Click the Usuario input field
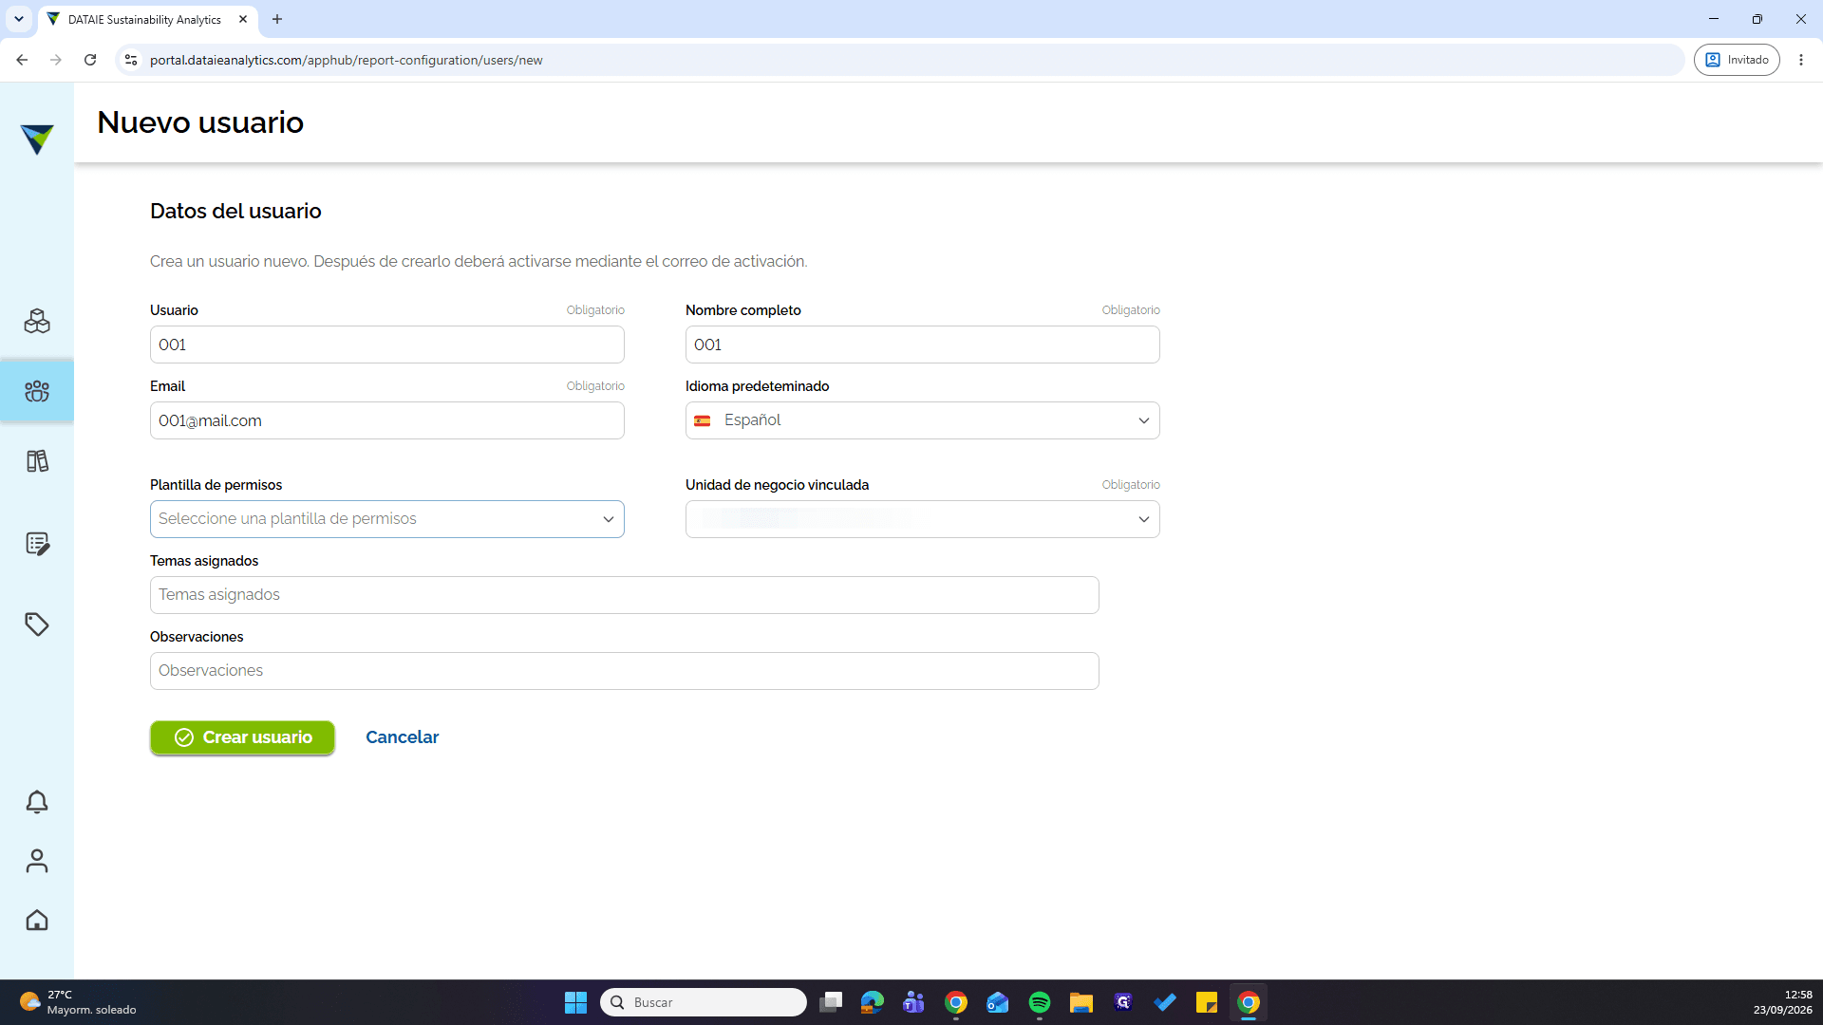This screenshot has height=1025, width=1823. tap(387, 345)
